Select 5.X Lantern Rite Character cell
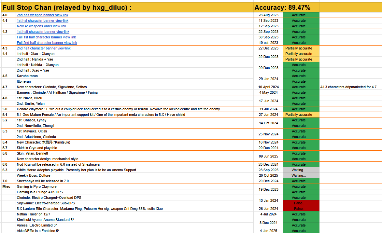 (x=134, y=209)
